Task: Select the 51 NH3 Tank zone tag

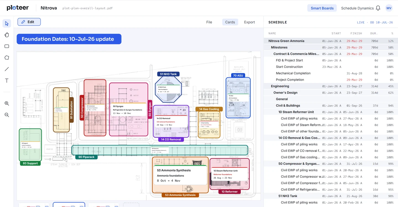Action: pos(168,74)
